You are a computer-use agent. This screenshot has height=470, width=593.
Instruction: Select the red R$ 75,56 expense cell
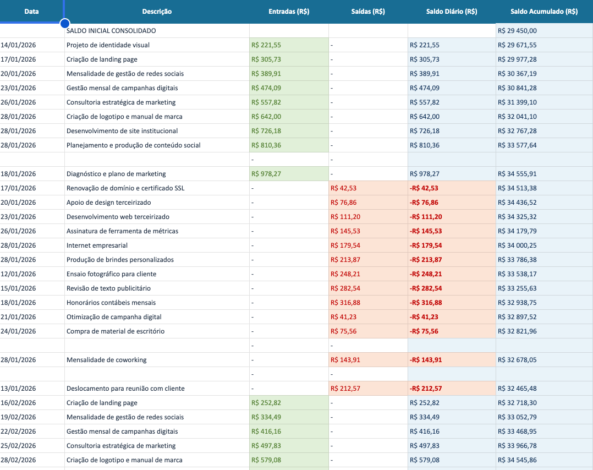[368, 331]
